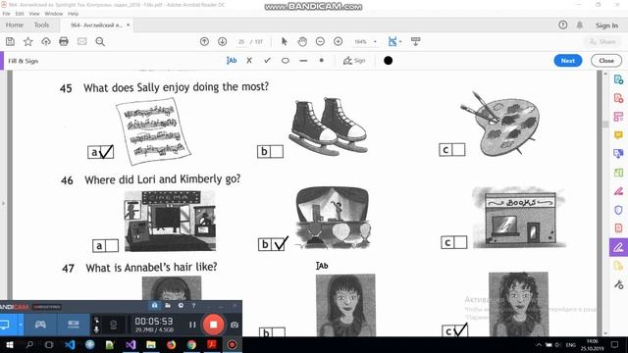628x353 pixels.
Task: Show hidden system tray icons
Action: click(x=539, y=344)
